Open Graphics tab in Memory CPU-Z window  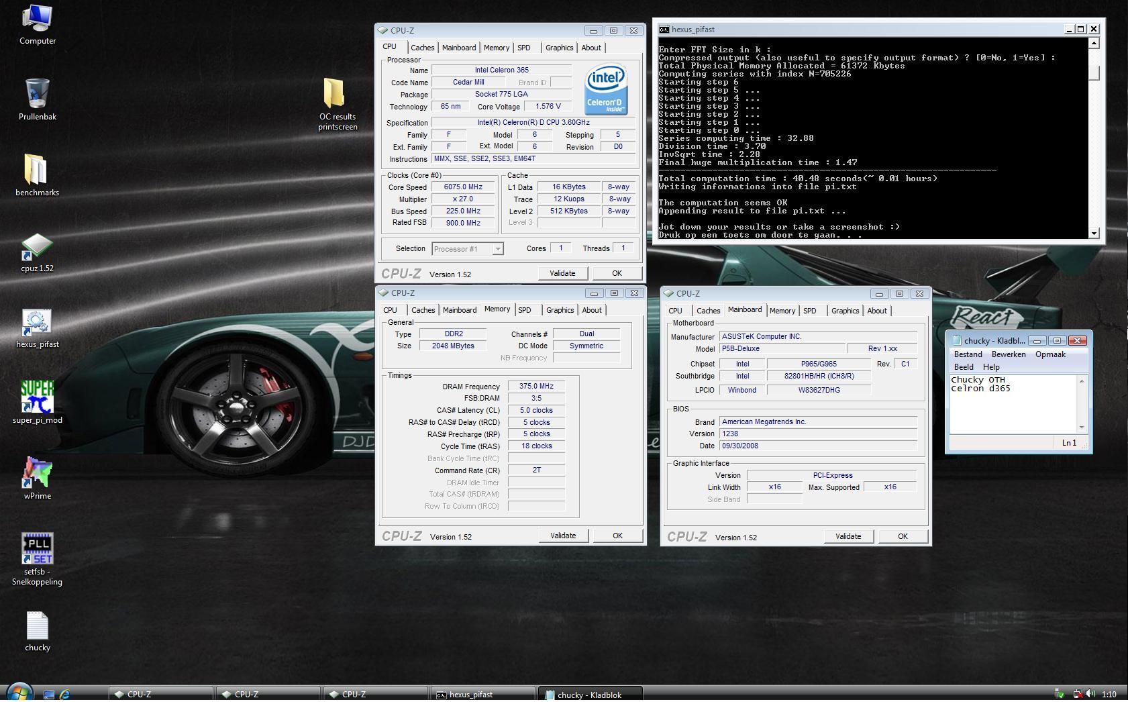pyautogui.click(x=560, y=310)
